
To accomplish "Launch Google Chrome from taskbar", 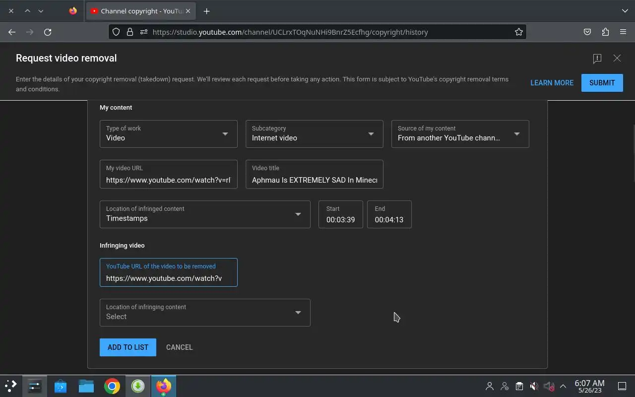I will [x=112, y=386].
